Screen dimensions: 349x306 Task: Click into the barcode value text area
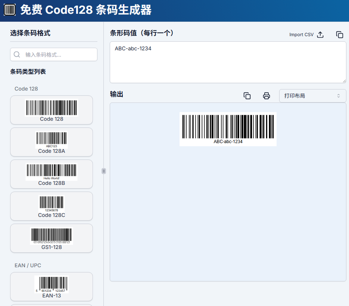[228, 62]
